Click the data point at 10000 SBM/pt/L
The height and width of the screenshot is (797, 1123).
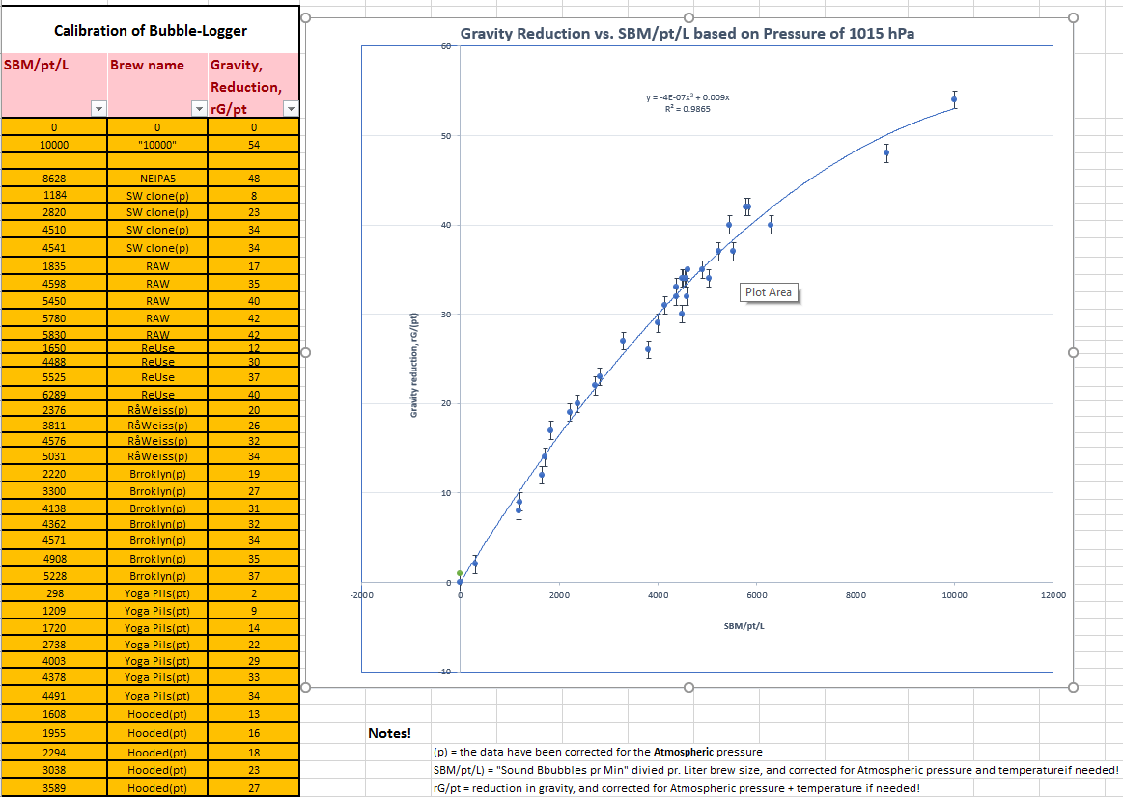954,99
